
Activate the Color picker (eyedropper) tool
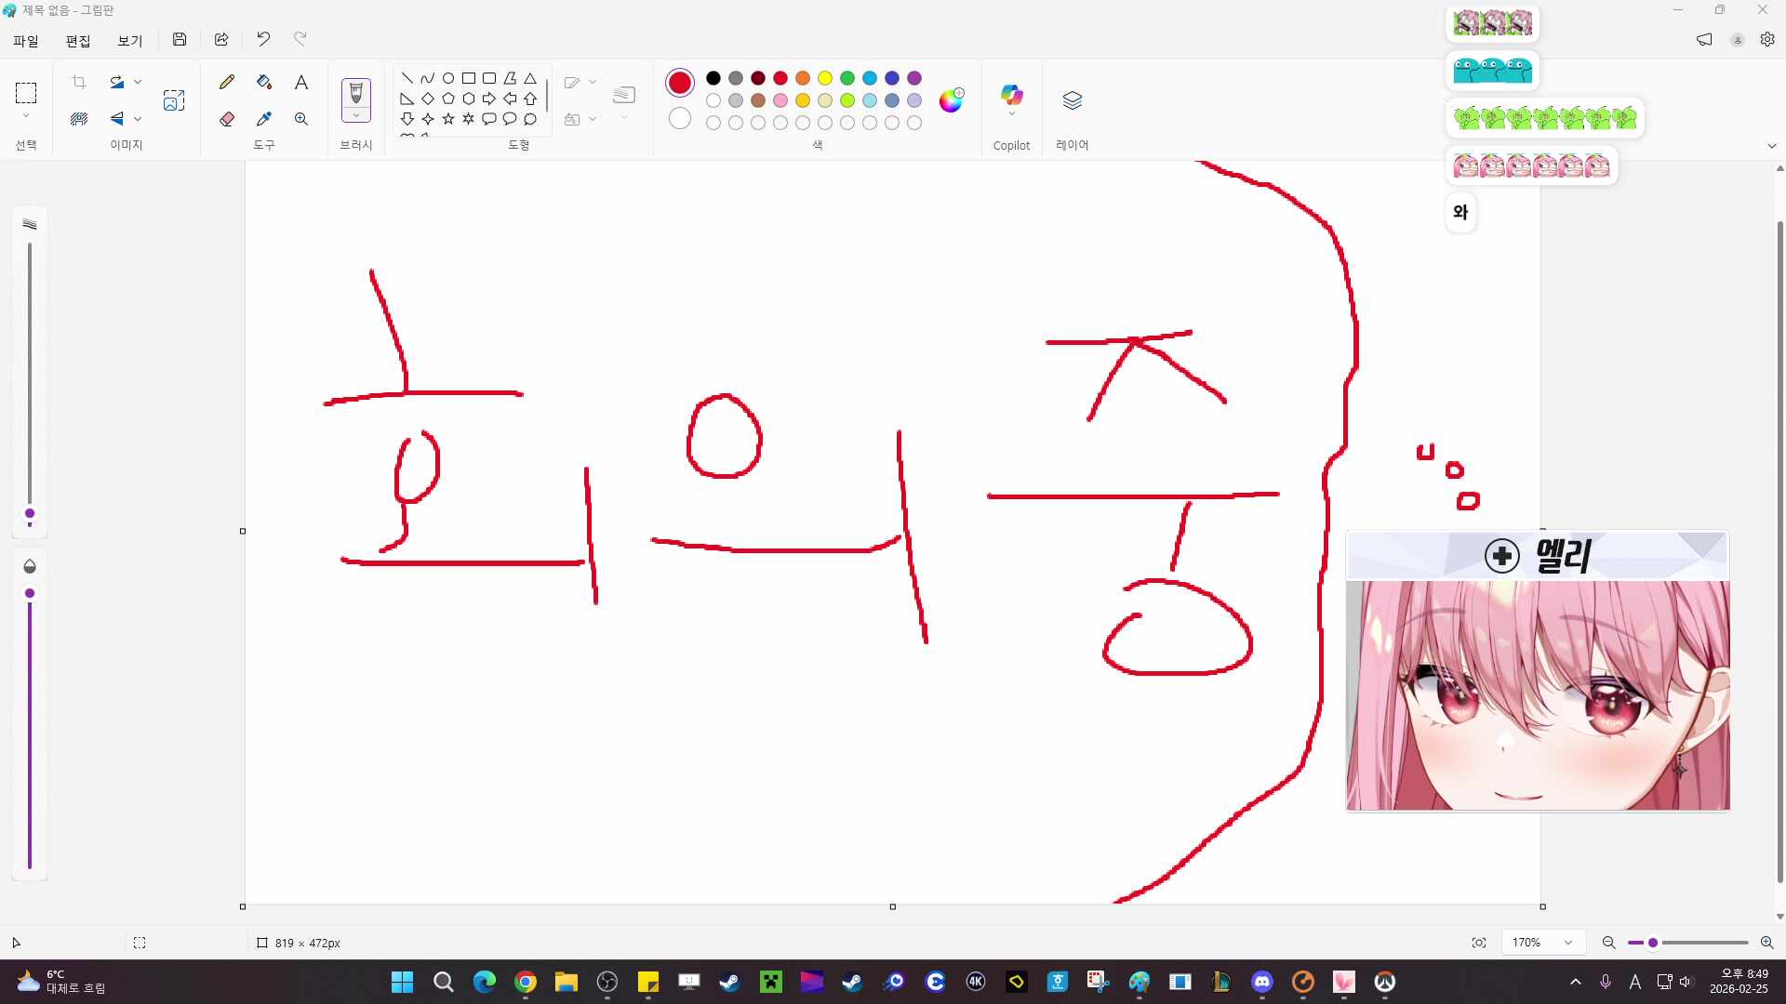point(264,119)
